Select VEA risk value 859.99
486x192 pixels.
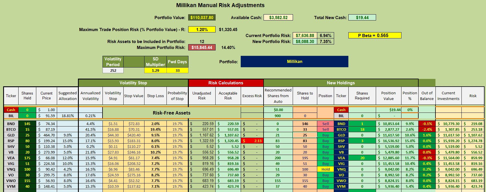473,158
